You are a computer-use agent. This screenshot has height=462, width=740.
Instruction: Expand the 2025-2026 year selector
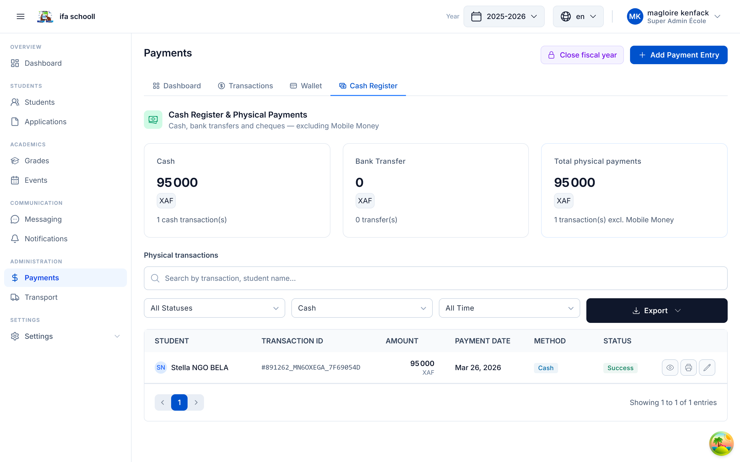[504, 16]
